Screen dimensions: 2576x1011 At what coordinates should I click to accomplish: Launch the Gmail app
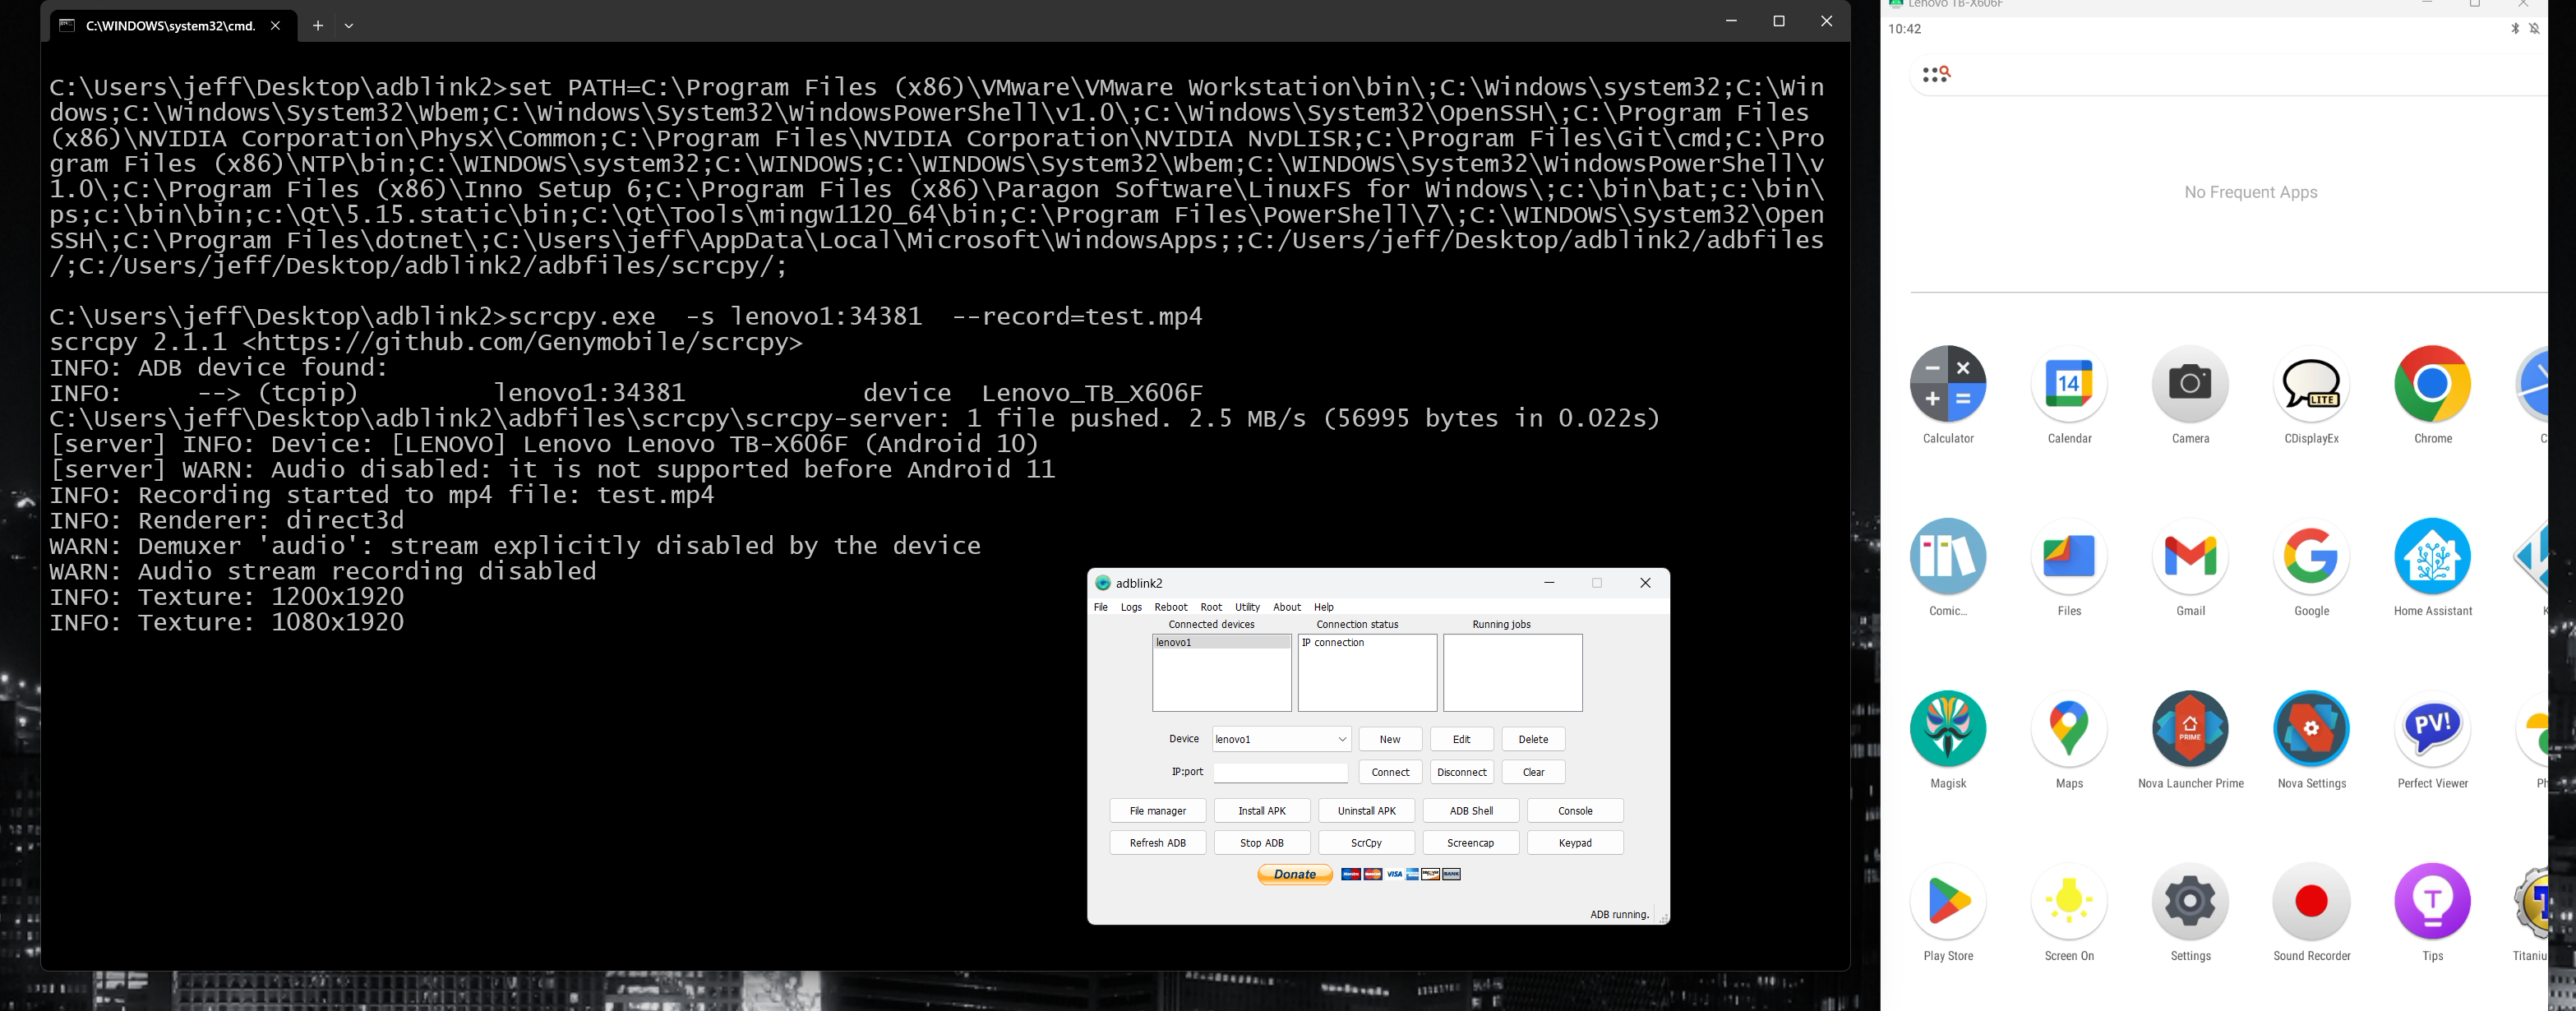[x=2190, y=556]
